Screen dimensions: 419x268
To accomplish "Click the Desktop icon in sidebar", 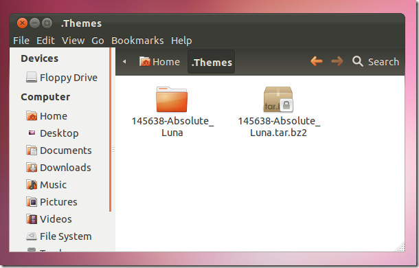I will (x=32, y=133).
